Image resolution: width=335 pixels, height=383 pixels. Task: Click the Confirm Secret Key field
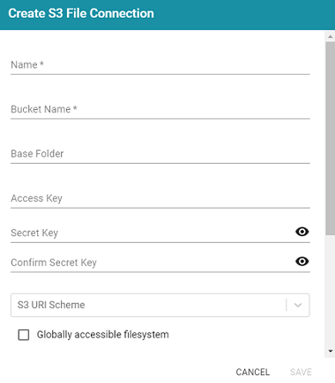click(x=152, y=262)
